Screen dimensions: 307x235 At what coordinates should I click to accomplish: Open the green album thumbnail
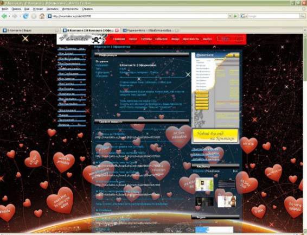pos(204,184)
